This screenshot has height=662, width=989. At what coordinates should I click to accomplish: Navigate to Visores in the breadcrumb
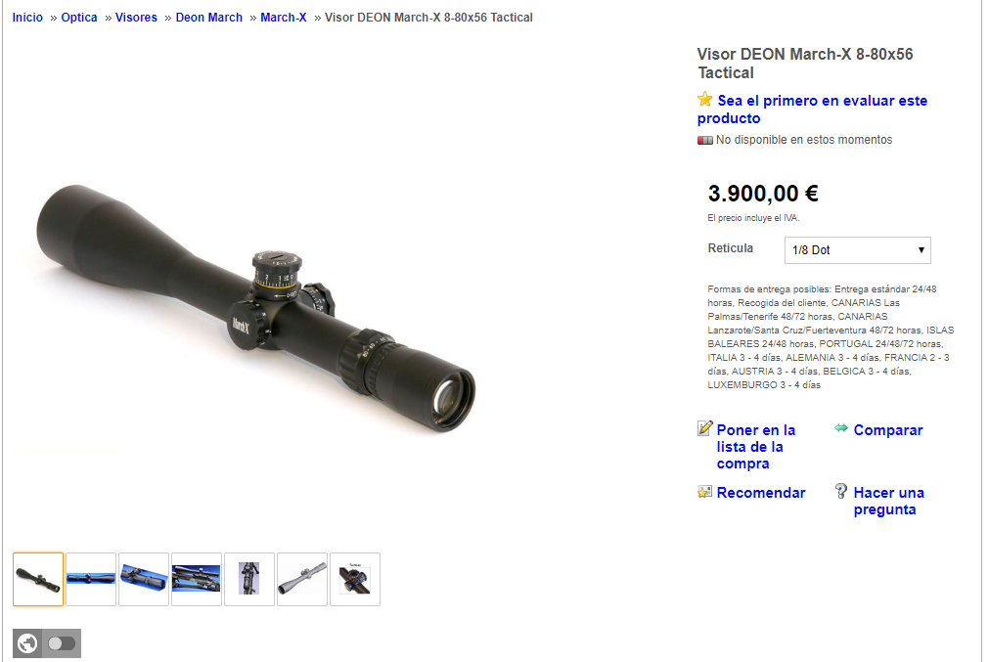[x=136, y=18]
